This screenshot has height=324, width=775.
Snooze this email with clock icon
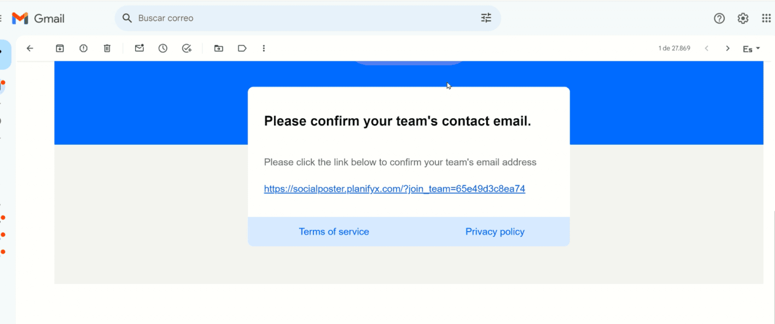[163, 48]
